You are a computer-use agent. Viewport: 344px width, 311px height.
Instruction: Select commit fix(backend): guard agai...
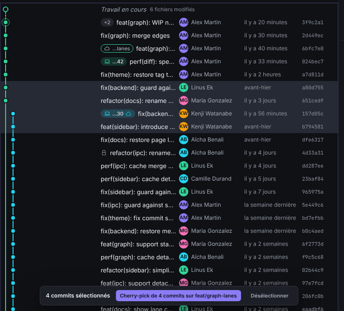tap(169, 88)
